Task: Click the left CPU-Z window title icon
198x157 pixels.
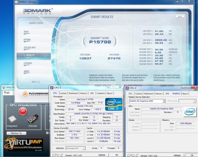Action: 52,88
